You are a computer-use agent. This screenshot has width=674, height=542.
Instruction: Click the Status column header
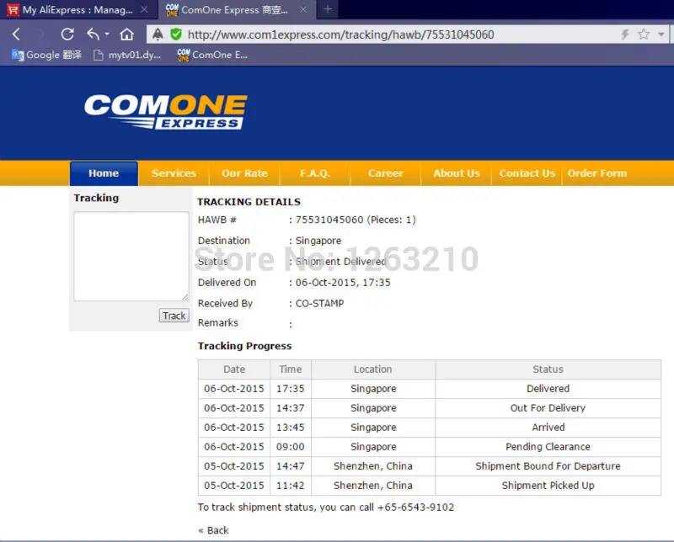point(548,369)
